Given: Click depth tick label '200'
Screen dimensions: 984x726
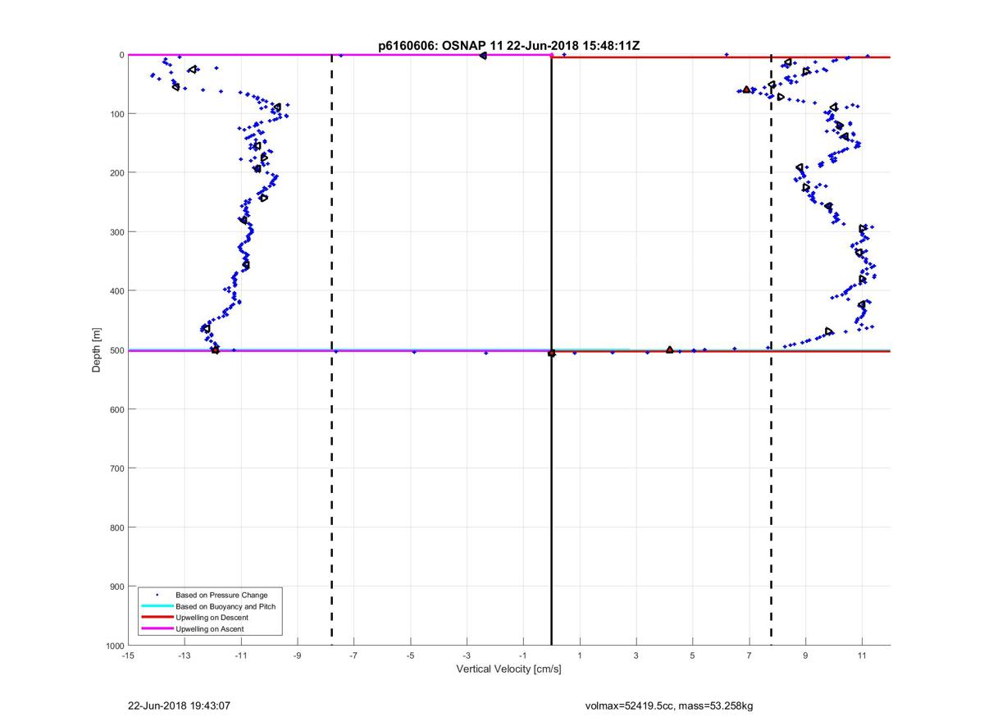Looking at the screenshot, I should click(116, 173).
